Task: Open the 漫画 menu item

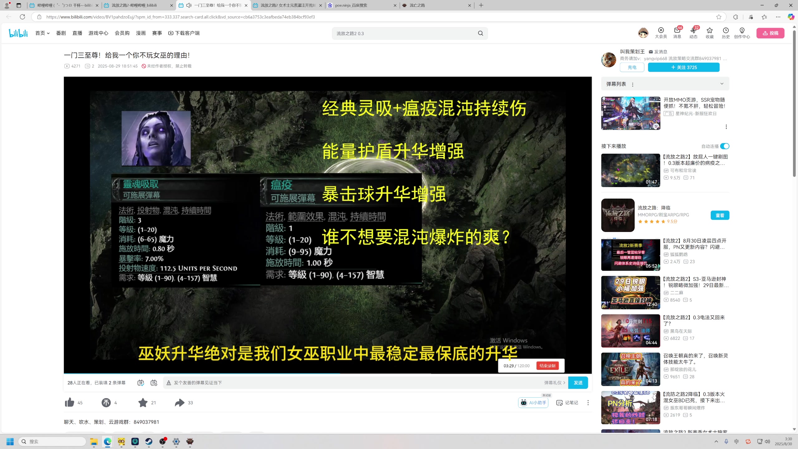Action: [x=141, y=33]
